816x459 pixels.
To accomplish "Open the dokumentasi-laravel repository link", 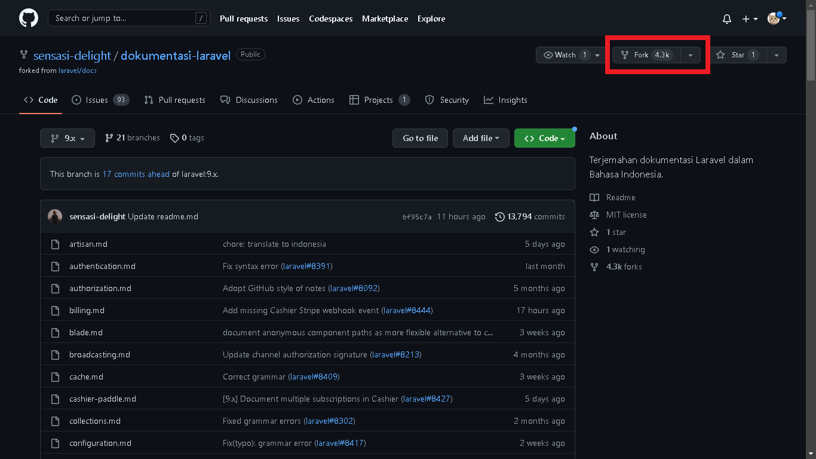I will click(176, 56).
